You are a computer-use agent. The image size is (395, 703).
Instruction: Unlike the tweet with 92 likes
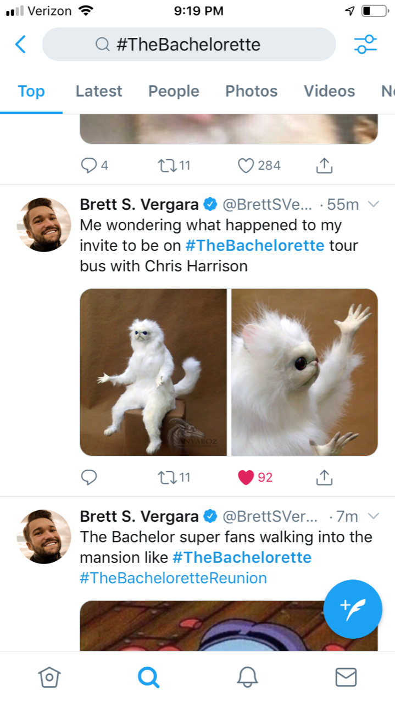pyautogui.click(x=246, y=477)
